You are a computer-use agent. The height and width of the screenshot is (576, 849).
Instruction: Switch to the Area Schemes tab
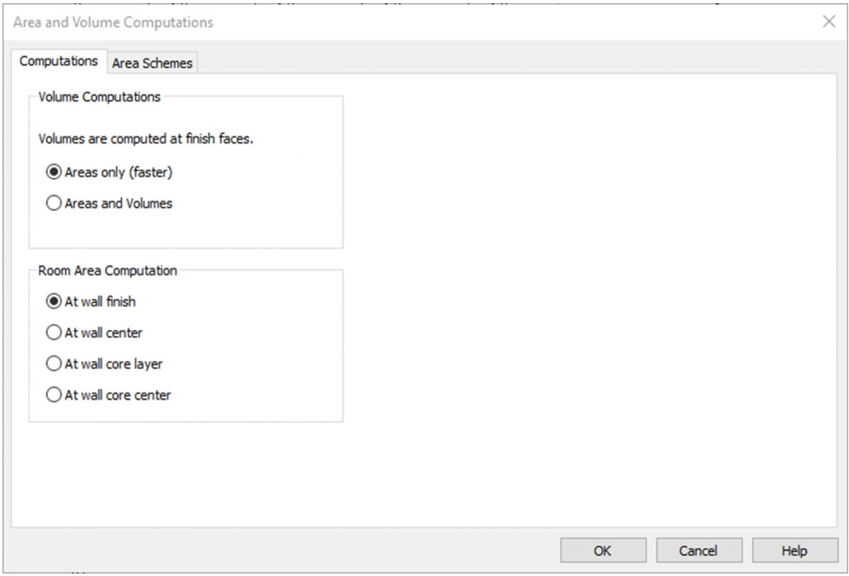(x=152, y=63)
